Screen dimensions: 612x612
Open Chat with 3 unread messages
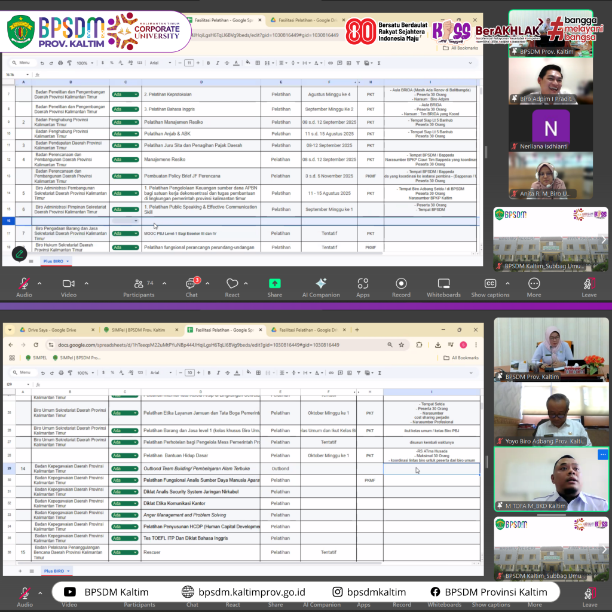click(x=192, y=287)
